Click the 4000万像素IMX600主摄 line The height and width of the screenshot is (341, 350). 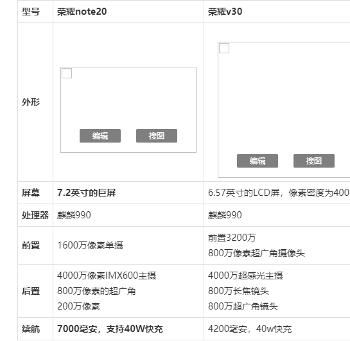[107, 275]
